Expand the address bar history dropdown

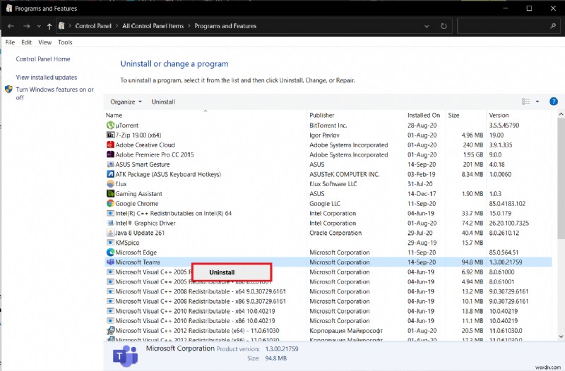tap(427, 26)
